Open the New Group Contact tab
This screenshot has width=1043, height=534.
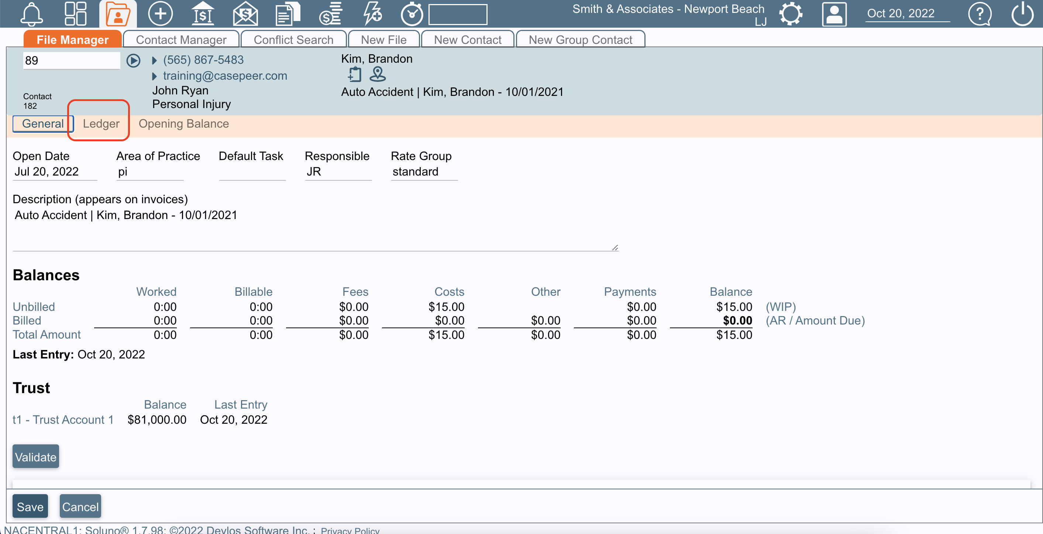click(580, 40)
